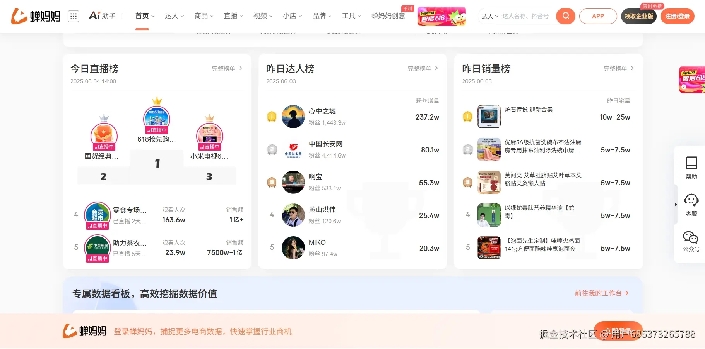Open 莫问艾 艾草肚脐贴 product title
Screen dimensions: 705x349
[543, 179]
